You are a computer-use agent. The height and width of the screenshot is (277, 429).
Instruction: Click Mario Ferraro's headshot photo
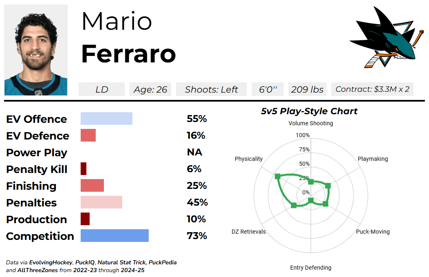[36, 50]
